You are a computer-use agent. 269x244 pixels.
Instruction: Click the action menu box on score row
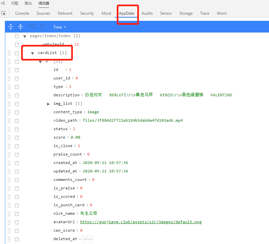pyautogui.click(x=17, y=138)
